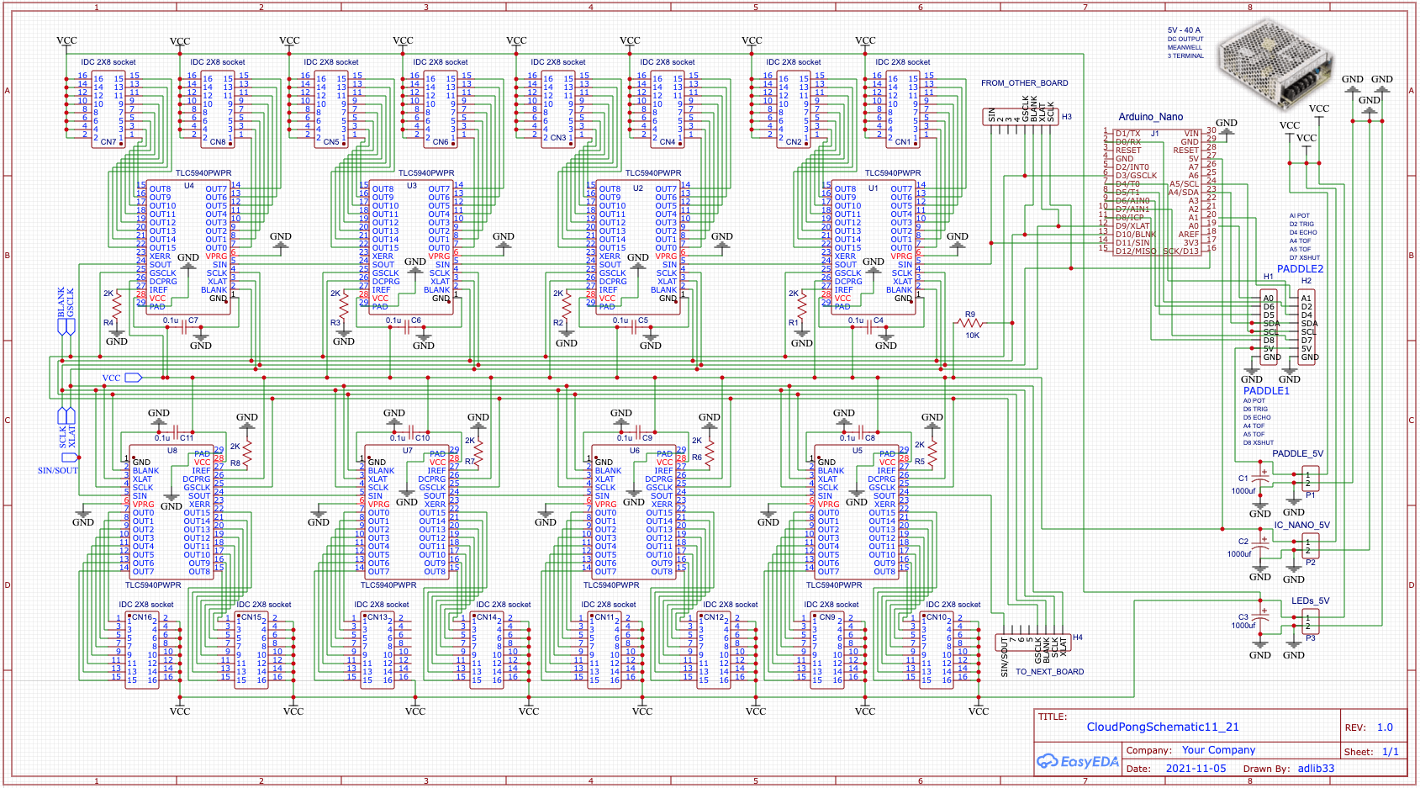Click the CN5 socket designator
Screen dimensions: 1420x788
coord(330,142)
